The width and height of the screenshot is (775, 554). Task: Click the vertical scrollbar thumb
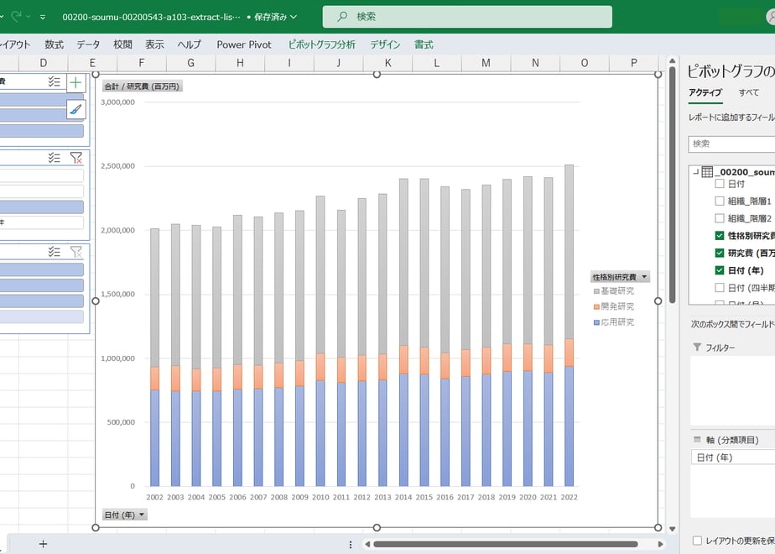pyautogui.click(x=672, y=185)
